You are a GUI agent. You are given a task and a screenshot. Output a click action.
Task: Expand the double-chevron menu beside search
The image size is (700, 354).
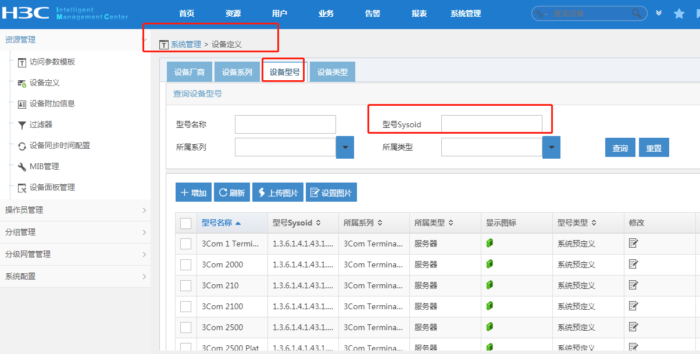click(659, 13)
